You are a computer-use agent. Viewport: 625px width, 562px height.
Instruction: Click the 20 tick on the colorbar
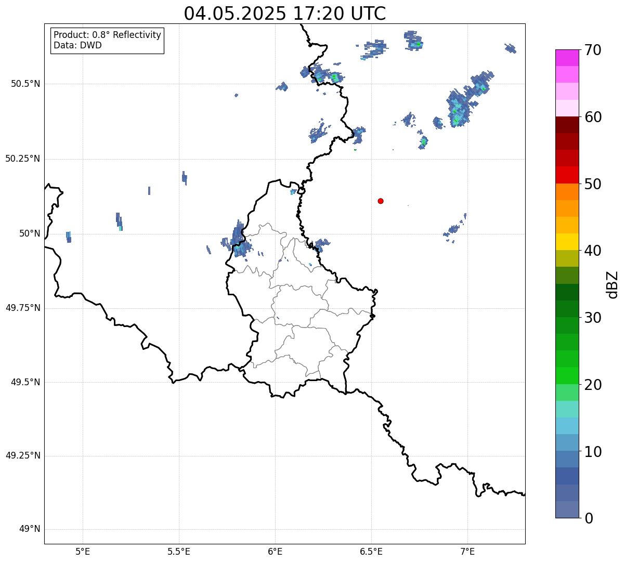pyautogui.click(x=593, y=385)
